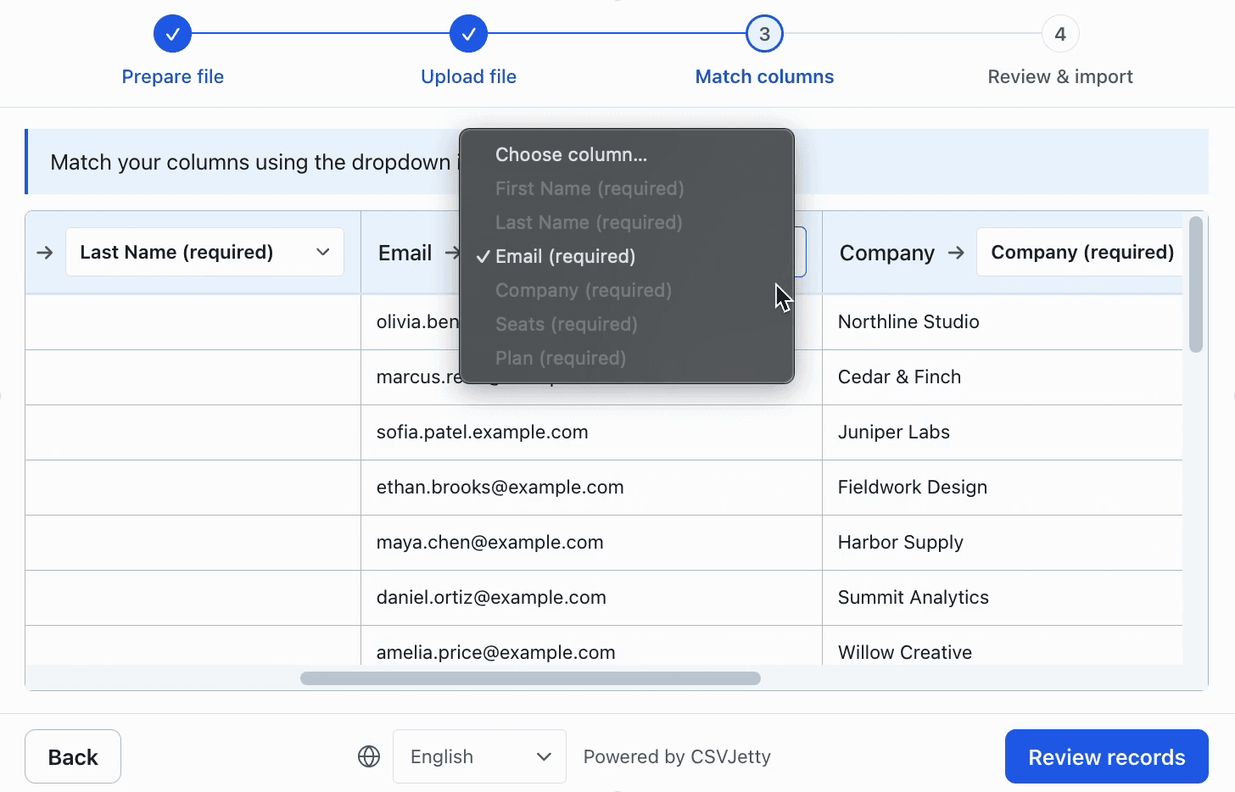Click ethan.brooks@example.com cell
The width and height of the screenshot is (1235, 792).
coord(591,488)
